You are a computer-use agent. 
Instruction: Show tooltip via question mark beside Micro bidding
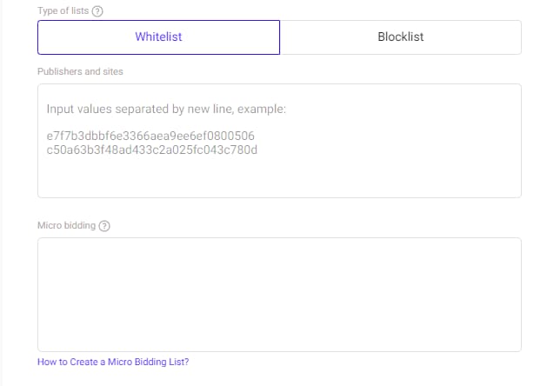(104, 226)
